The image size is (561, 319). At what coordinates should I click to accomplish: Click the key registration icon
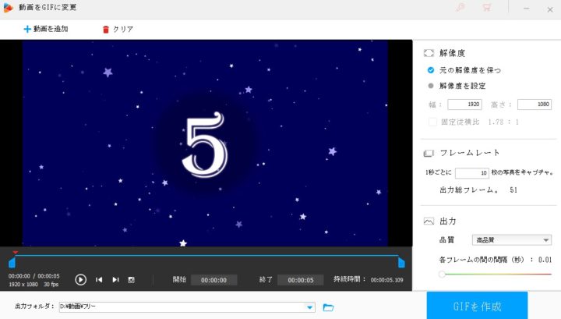[x=460, y=8]
